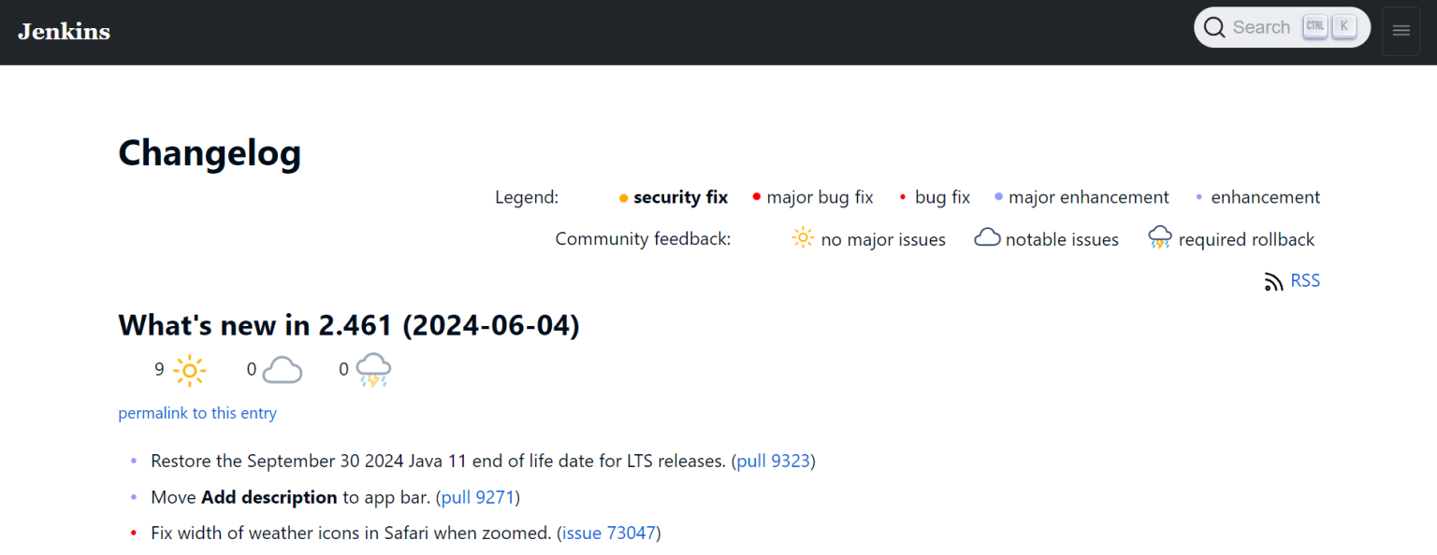This screenshot has height=555, width=1437.
Task: Select the 'enhancement' legend entry
Action: pyautogui.click(x=1266, y=197)
